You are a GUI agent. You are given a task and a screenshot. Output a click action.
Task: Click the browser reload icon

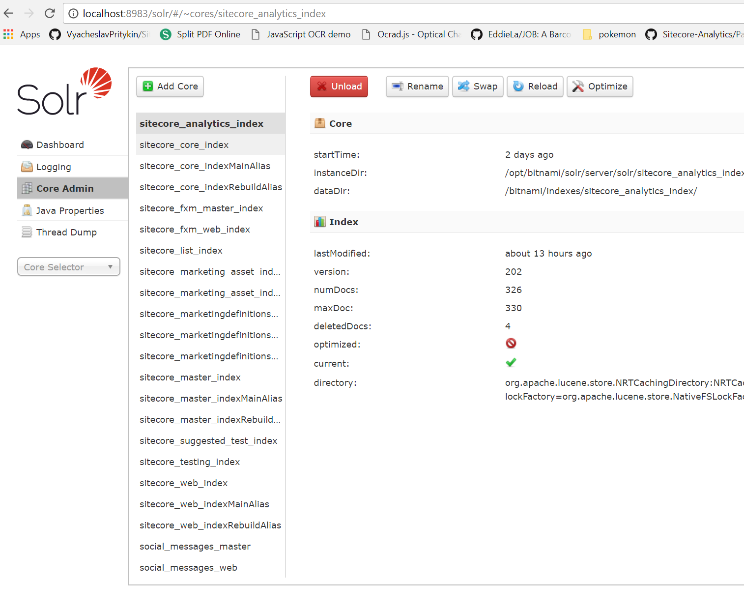click(x=50, y=13)
